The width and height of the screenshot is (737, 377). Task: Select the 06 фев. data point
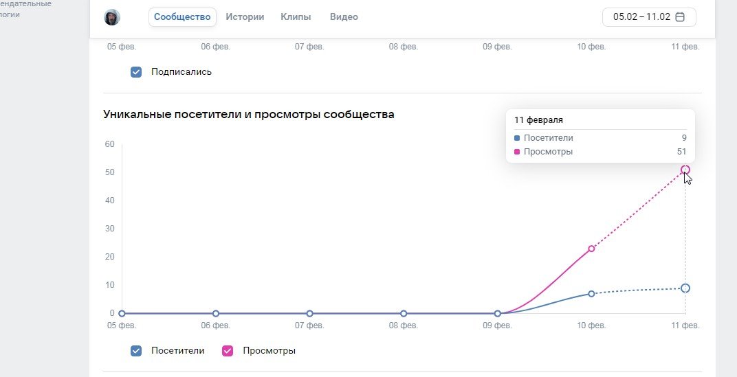[x=216, y=313]
